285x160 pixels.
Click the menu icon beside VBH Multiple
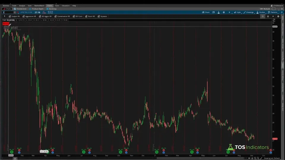point(282,9)
